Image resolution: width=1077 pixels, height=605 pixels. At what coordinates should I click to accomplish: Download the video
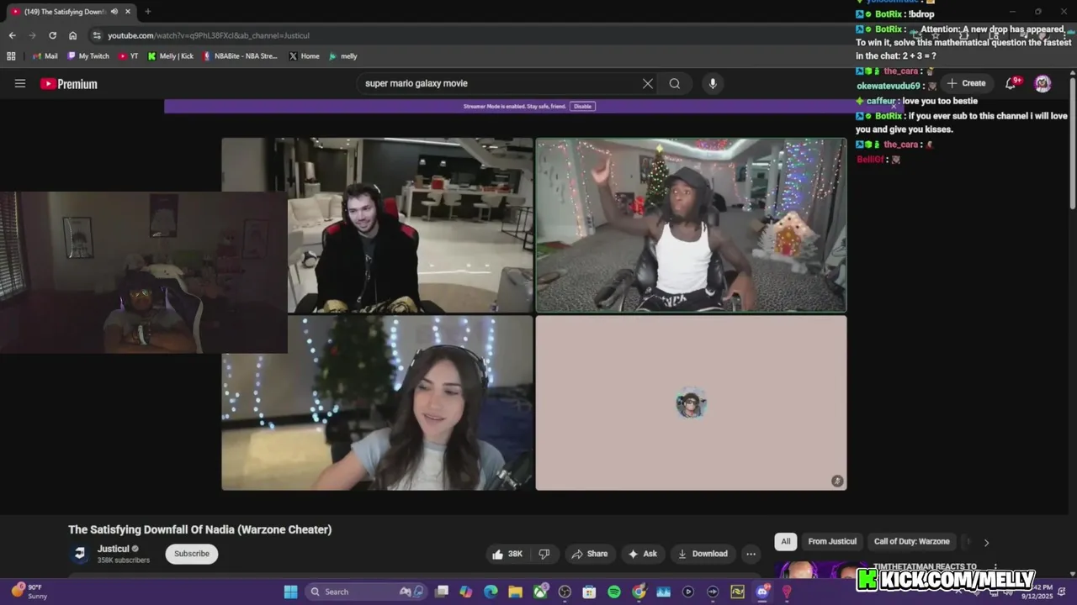tap(703, 554)
